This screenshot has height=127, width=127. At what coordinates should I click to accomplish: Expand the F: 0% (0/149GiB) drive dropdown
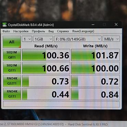[x=78, y=39]
